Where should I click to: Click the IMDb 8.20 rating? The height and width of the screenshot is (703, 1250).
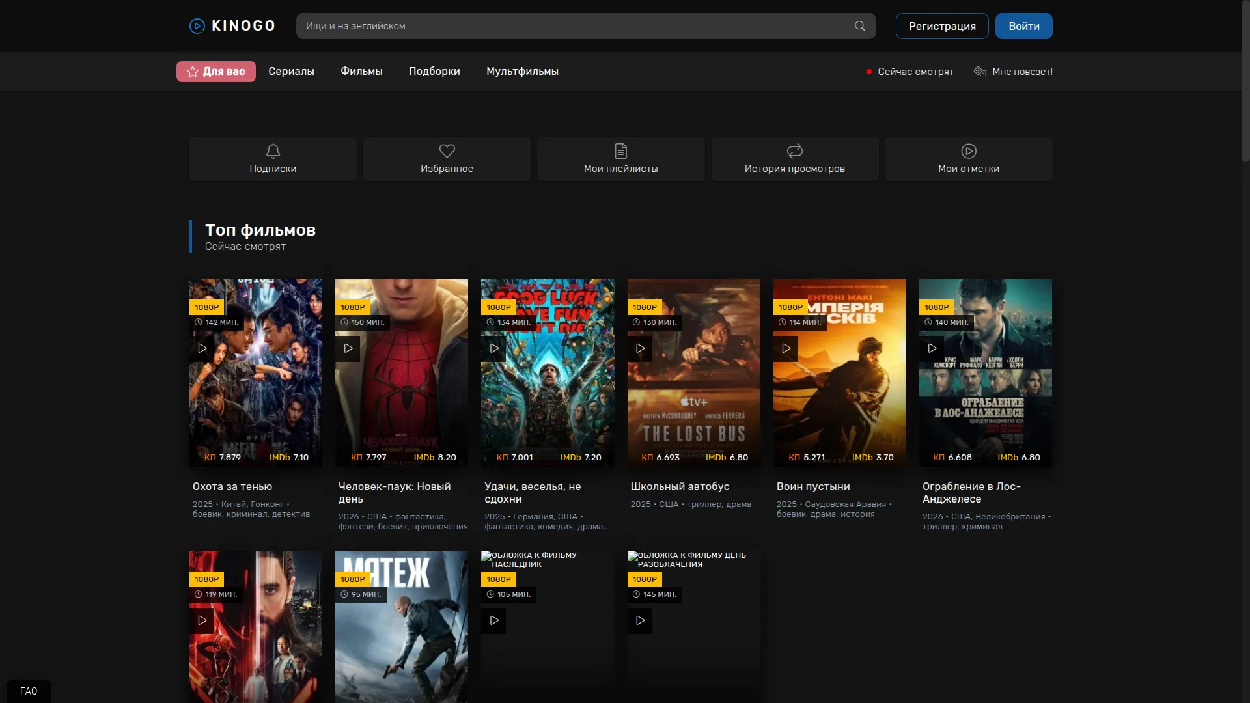tap(435, 458)
